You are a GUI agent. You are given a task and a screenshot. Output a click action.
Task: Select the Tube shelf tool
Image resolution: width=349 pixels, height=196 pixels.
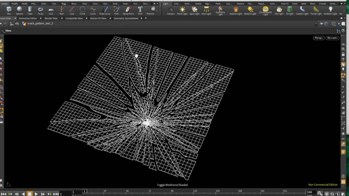pyautogui.click(x=30, y=10)
